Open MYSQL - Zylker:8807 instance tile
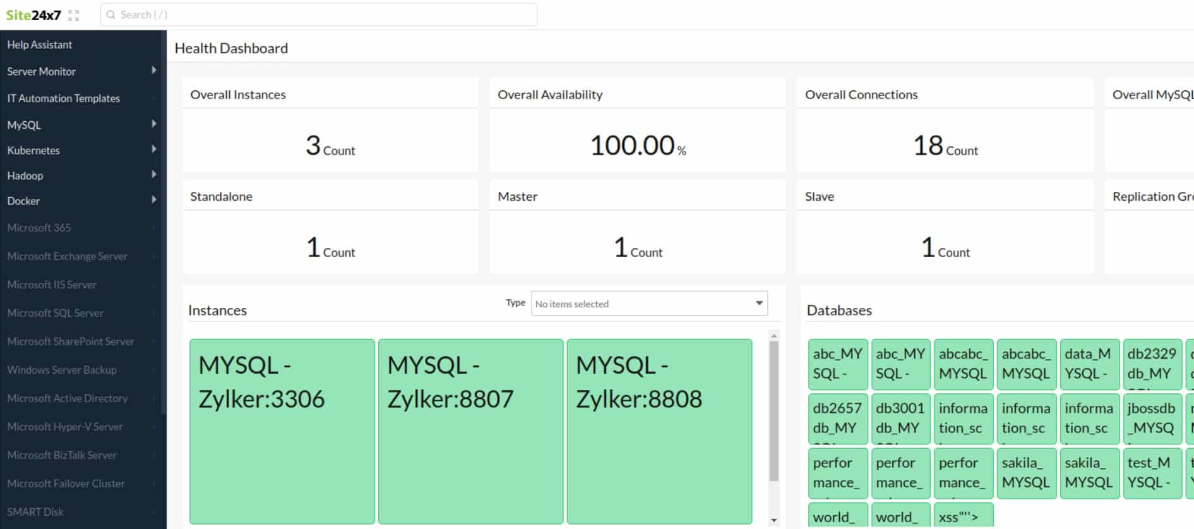 click(x=470, y=432)
